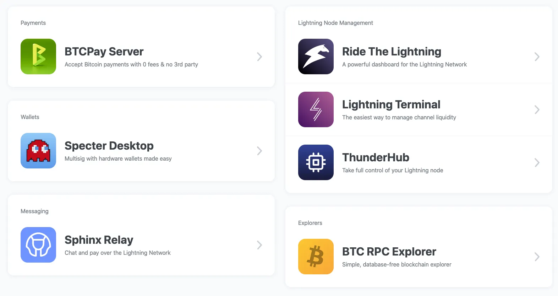Click the Lightning Terminal description text
Screen dimensions: 558x296
[x=399, y=118]
